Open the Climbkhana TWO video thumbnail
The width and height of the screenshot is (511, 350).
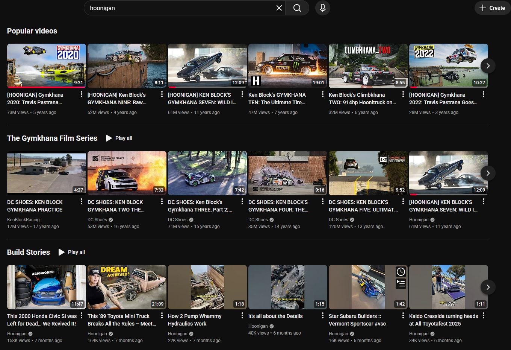[x=368, y=66]
